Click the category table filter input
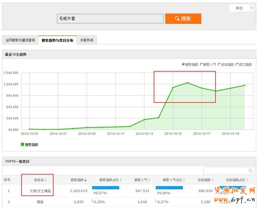The height and width of the screenshot is (208, 259). tap(226, 171)
